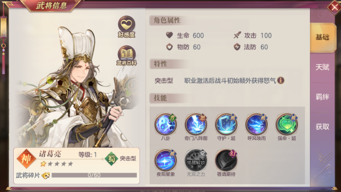Tap the 蜀 faction emblem
The height and width of the screenshot is (192, 341).
[111, 159]
